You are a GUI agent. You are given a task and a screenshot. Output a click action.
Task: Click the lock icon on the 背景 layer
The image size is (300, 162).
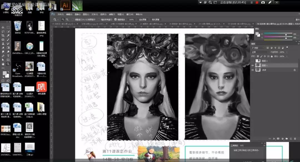coord(294,70)
